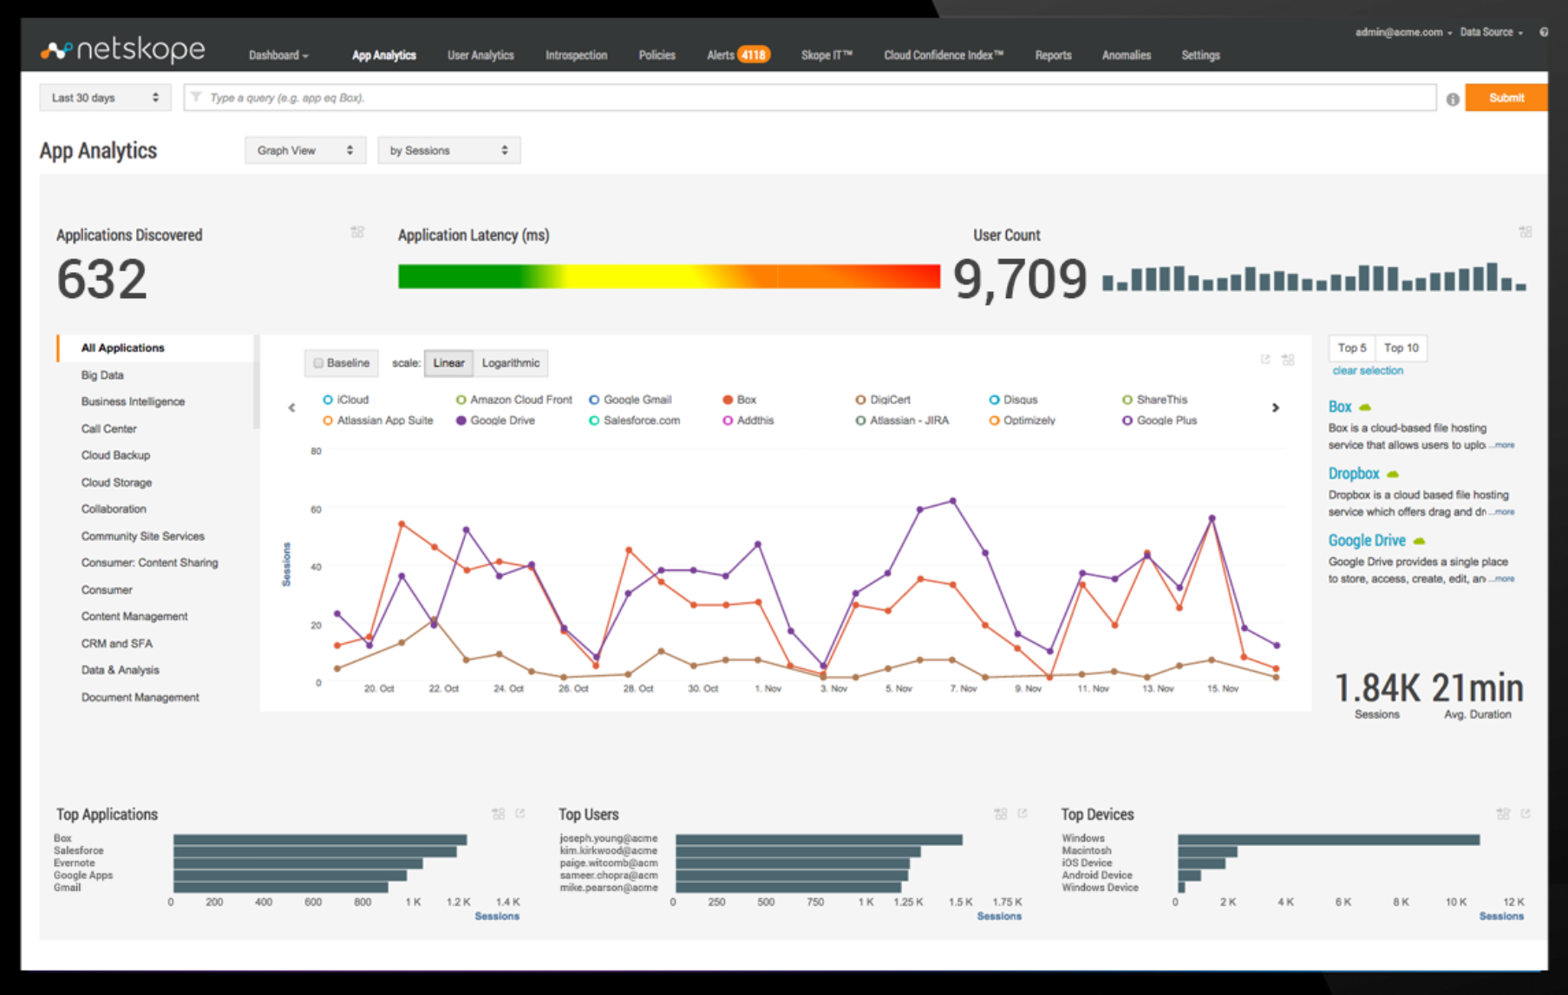The height and width of the screenshot is (995, 1568).
Task: Open the admin@acme.com account dropdown
Action: click(1403, 32)
